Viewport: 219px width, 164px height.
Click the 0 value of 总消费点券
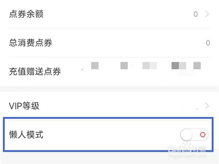tap(208, 43)
